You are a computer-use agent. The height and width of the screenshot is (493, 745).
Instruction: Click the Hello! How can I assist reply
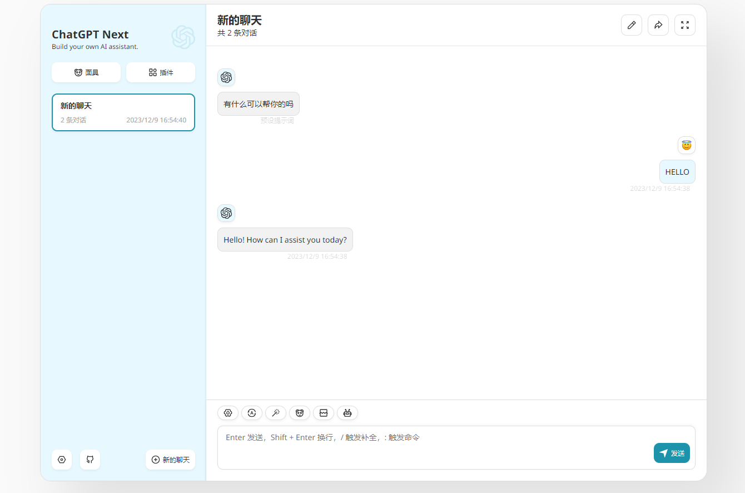285,240
